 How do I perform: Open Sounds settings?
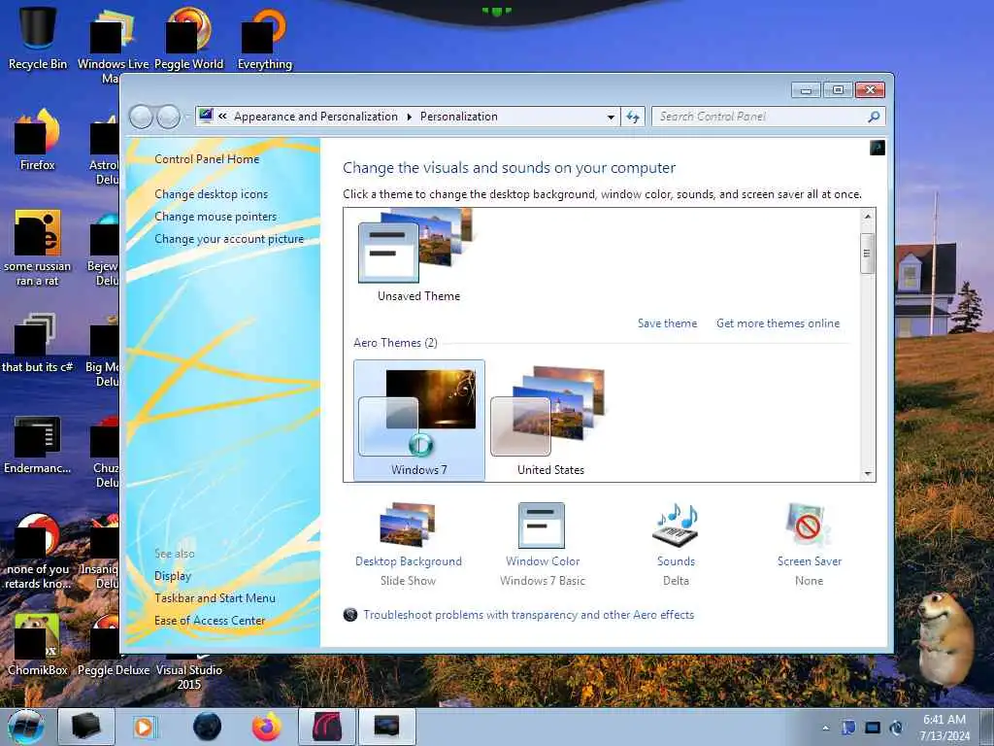pos(676,544)
